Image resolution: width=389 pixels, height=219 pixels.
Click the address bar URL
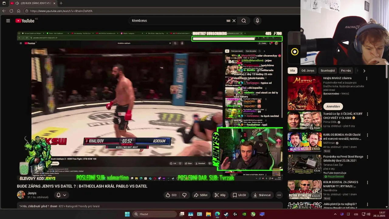click(x=61, y=11)
